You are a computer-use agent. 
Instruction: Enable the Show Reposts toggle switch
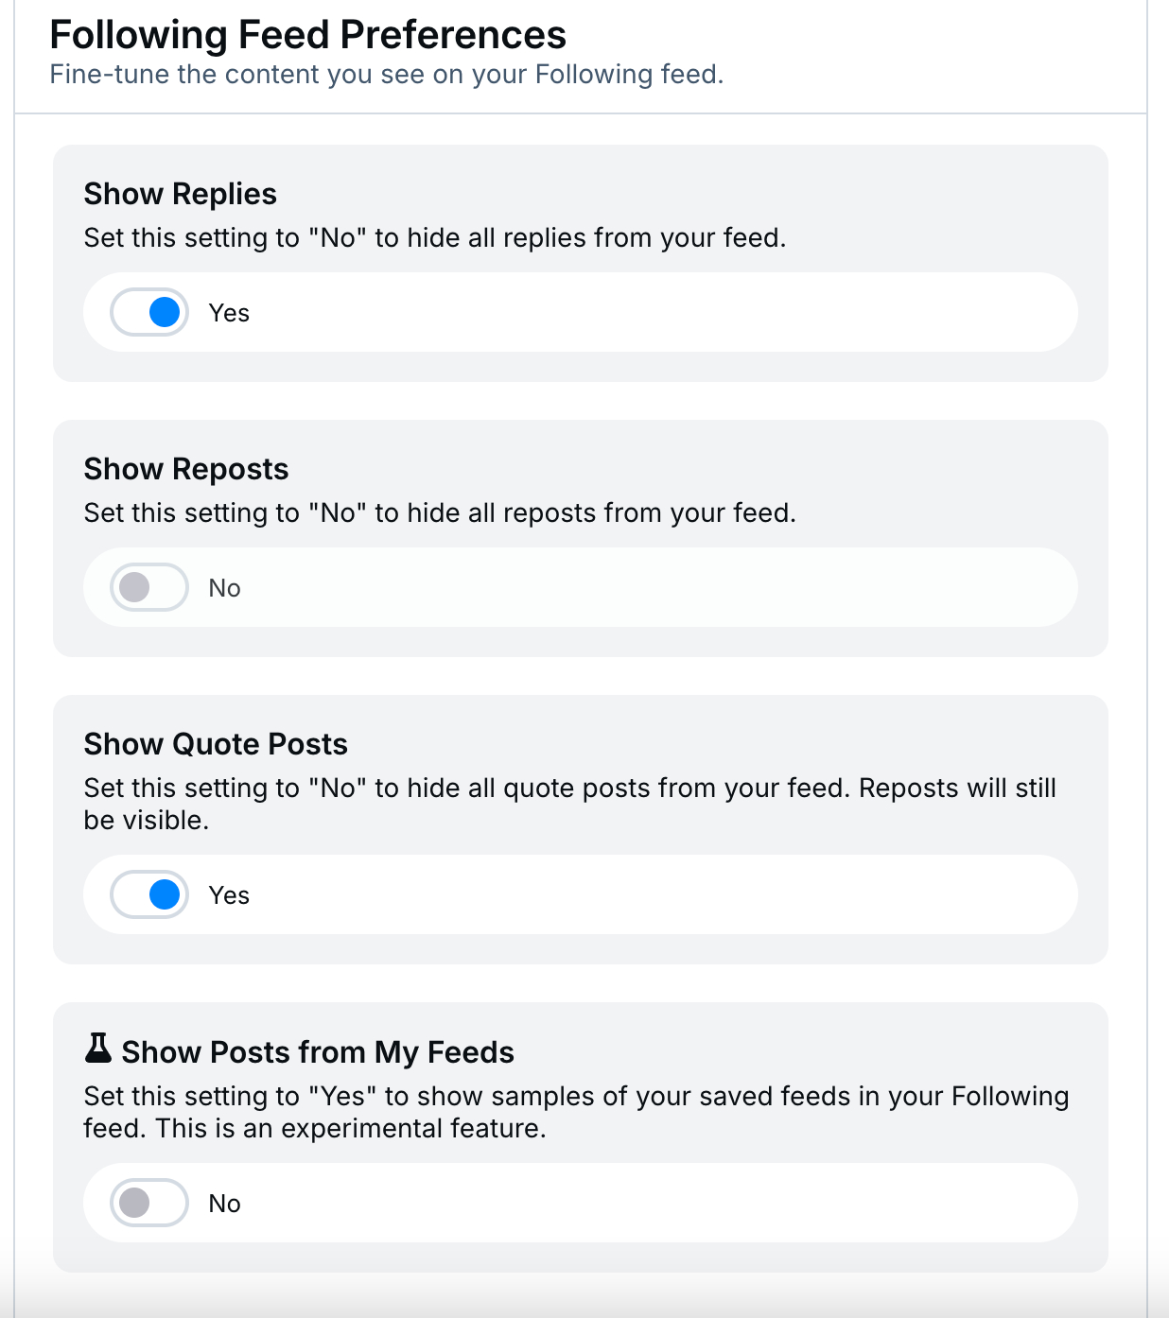[x=149, y=587]
